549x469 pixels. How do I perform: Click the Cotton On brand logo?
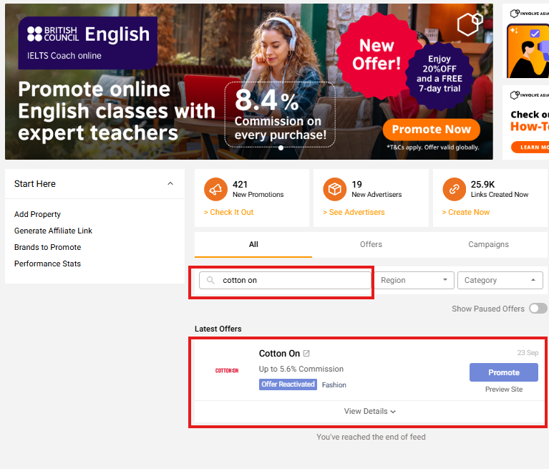coord(227,371)
